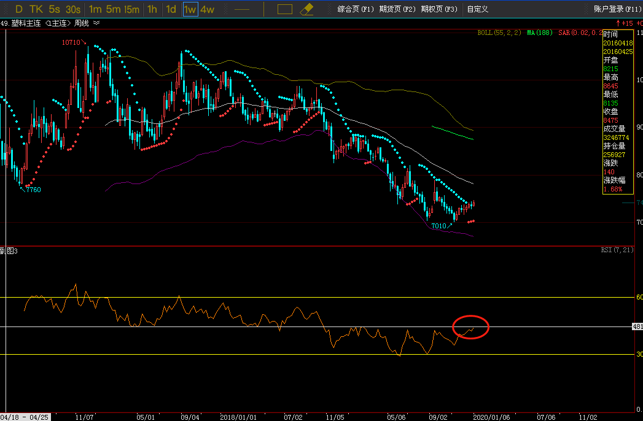The width and height of the screenshot is (643, 421).
Task: Pick the rectangle drawing tool
Action: point(284,9)
